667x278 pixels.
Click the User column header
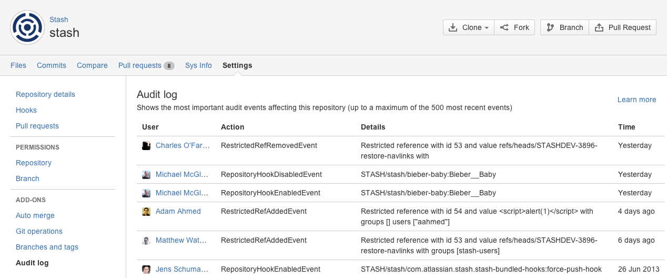150,127
